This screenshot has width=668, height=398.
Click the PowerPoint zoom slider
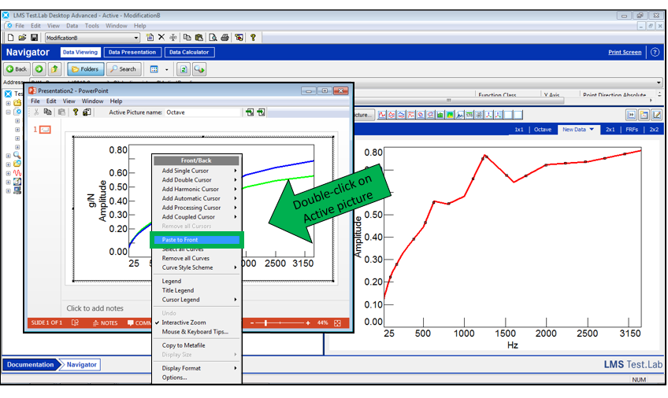tap(266, 323)
